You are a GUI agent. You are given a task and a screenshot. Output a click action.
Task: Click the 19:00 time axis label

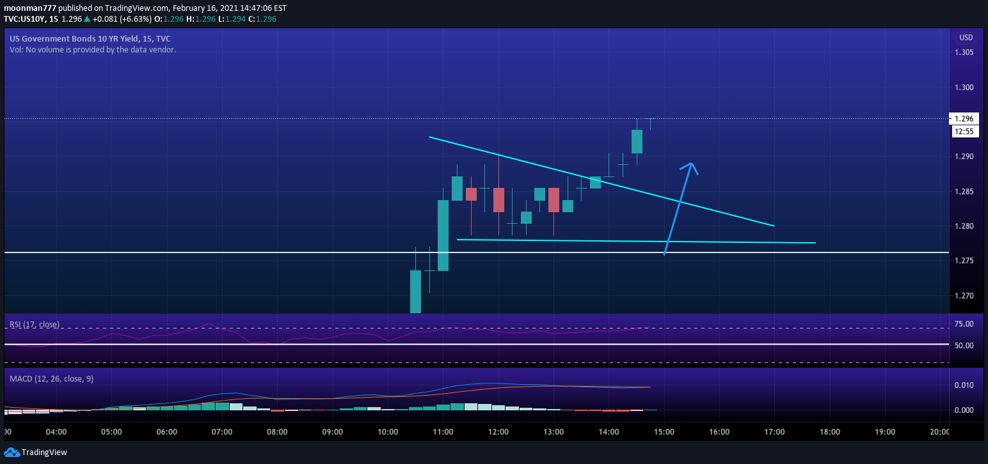pyautogui.click(x=885, y=432)
